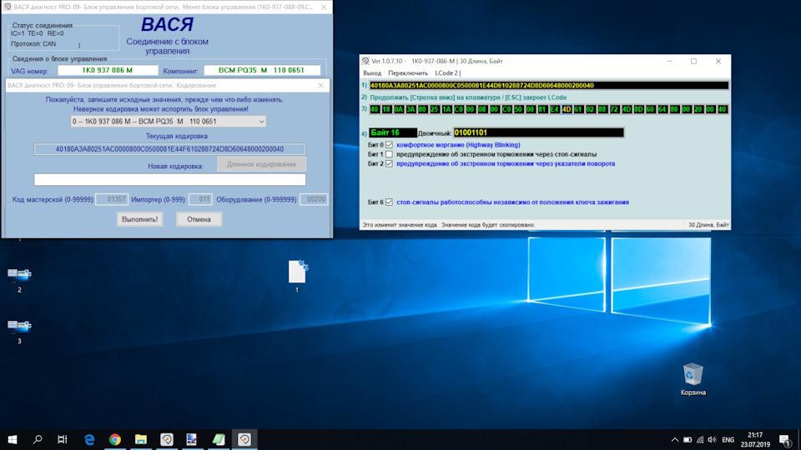
Task: Switch to first ВАСЯ diagnostic taskbar icon
Action: tap(167, 439)
